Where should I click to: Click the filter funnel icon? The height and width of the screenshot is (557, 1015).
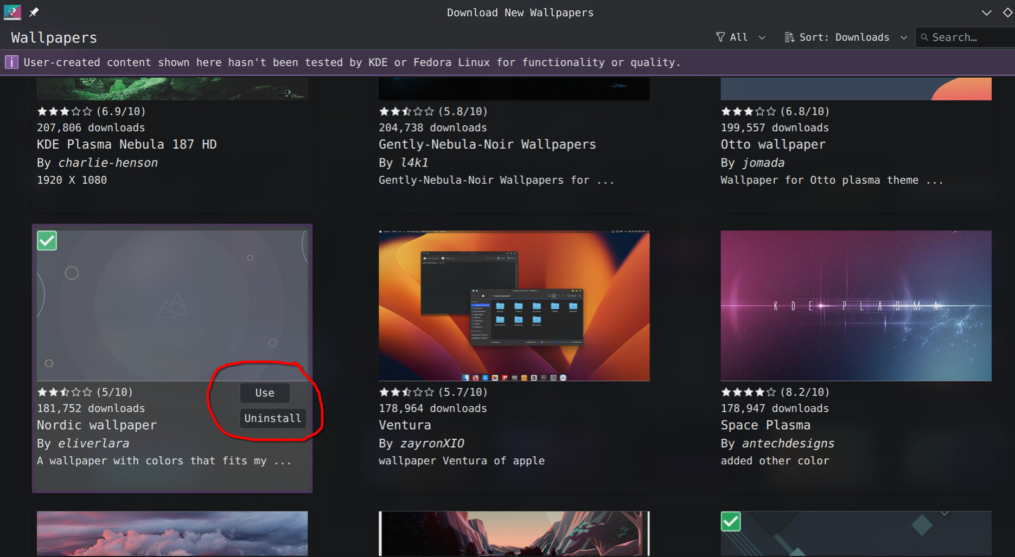720,37
